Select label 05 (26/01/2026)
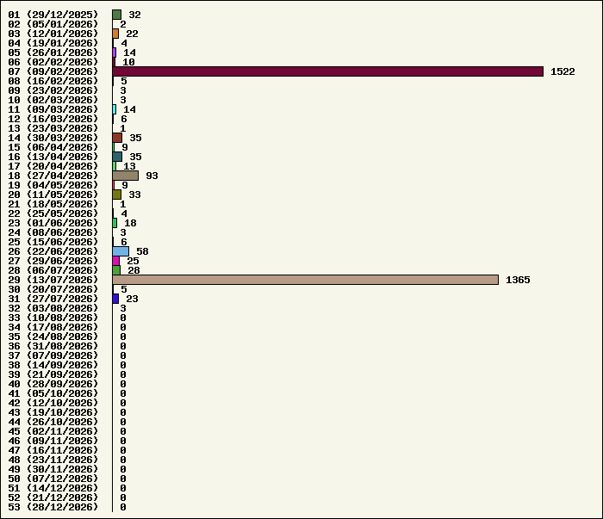 [53, 53]
